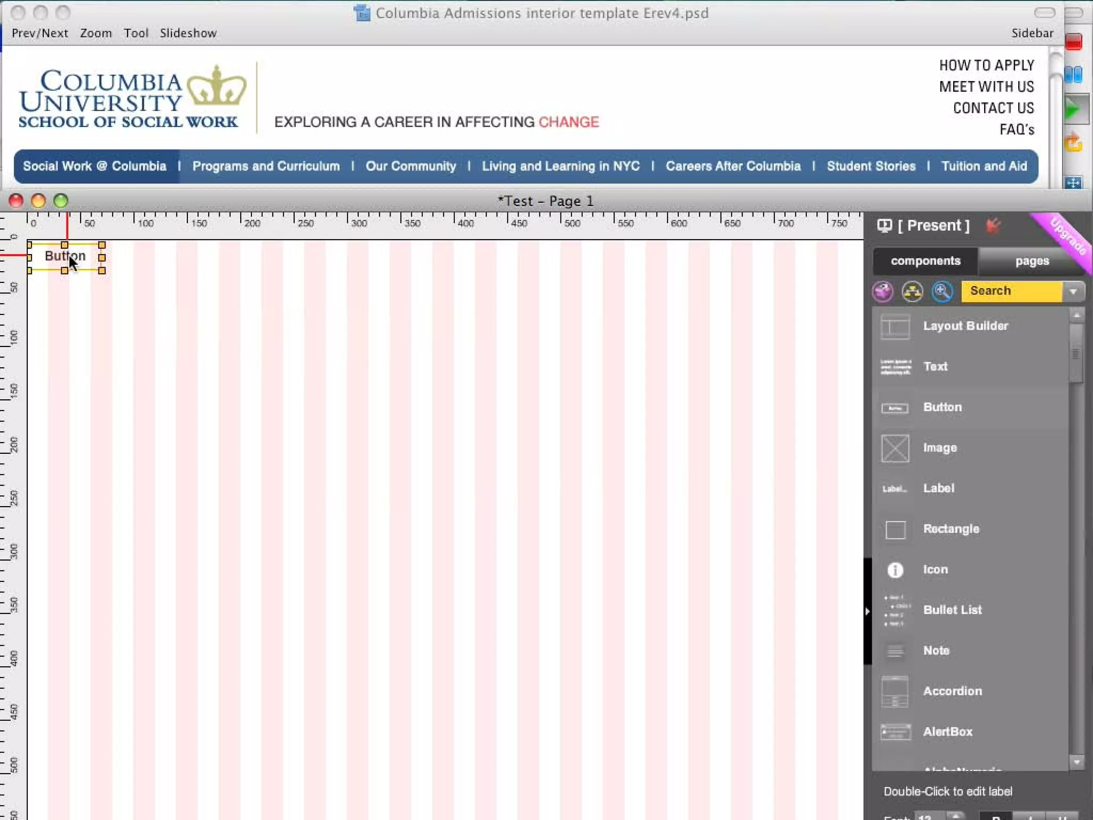Open the Zoom menu

[x=96, y=33]
